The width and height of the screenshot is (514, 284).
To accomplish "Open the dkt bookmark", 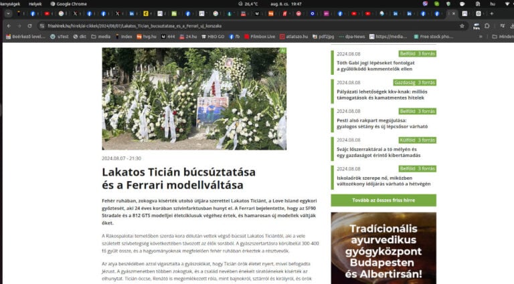I will click(x=80, y=37).
